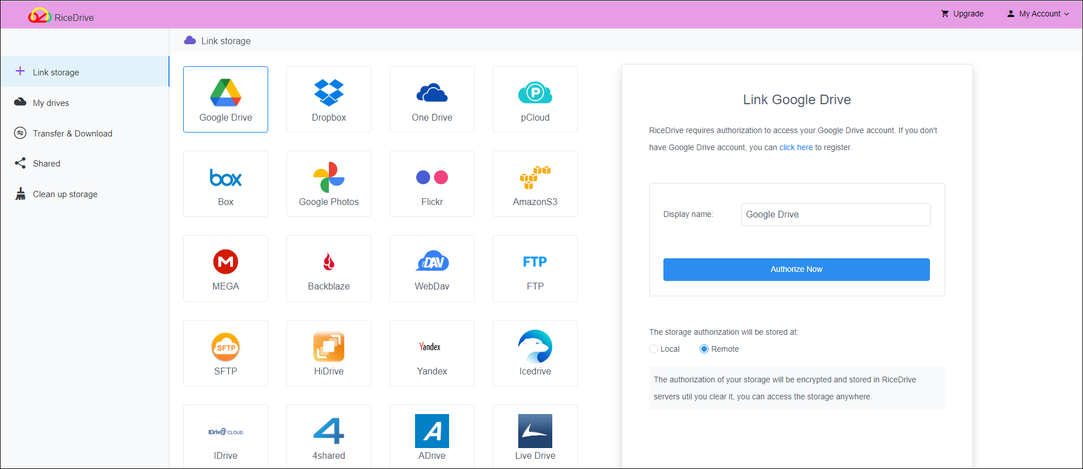Select the Remote storage radio button
The height and width of the screenshot is (469, 1083).
(704, 349)
